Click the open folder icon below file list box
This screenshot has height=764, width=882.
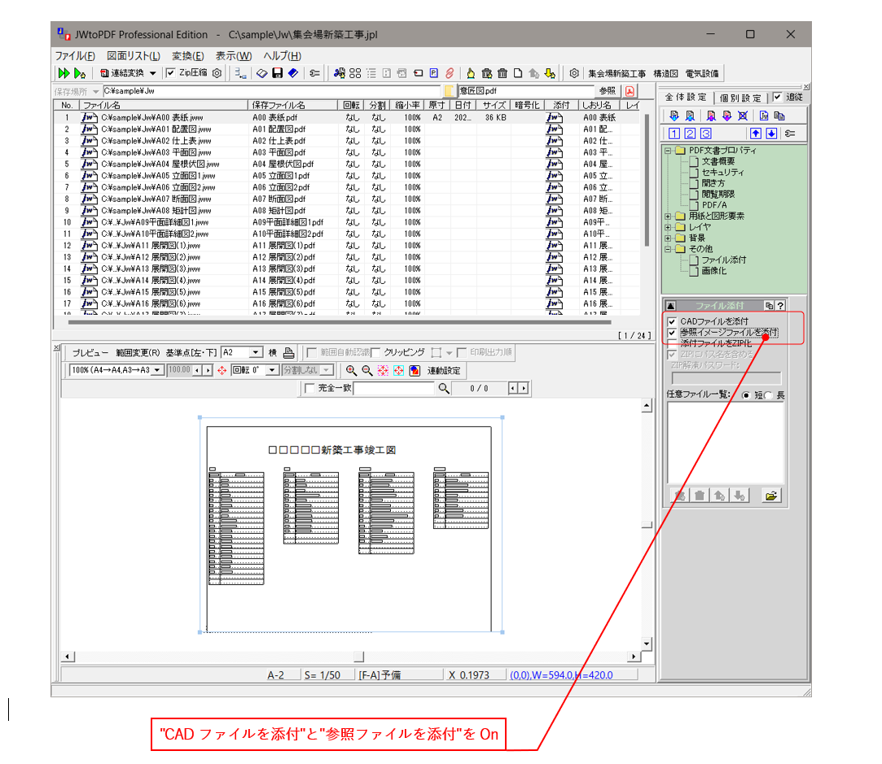pos(770,496)
